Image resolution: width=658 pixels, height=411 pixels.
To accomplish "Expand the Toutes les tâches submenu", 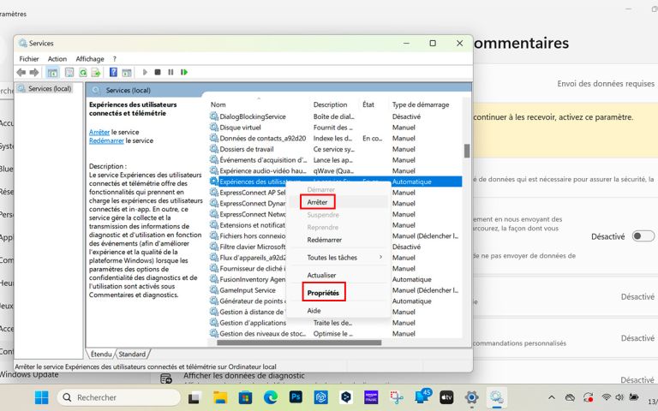I will 344,257.
